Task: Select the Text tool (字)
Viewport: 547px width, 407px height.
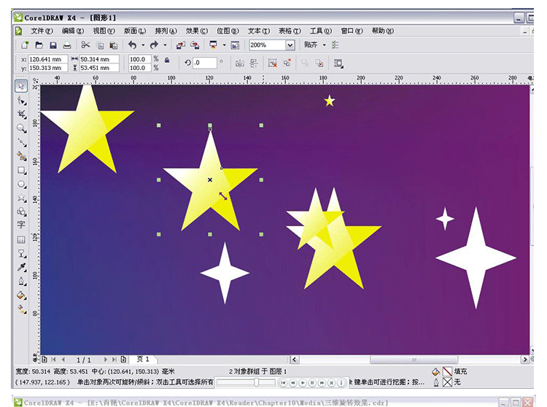Action: (x=21, y=225)
